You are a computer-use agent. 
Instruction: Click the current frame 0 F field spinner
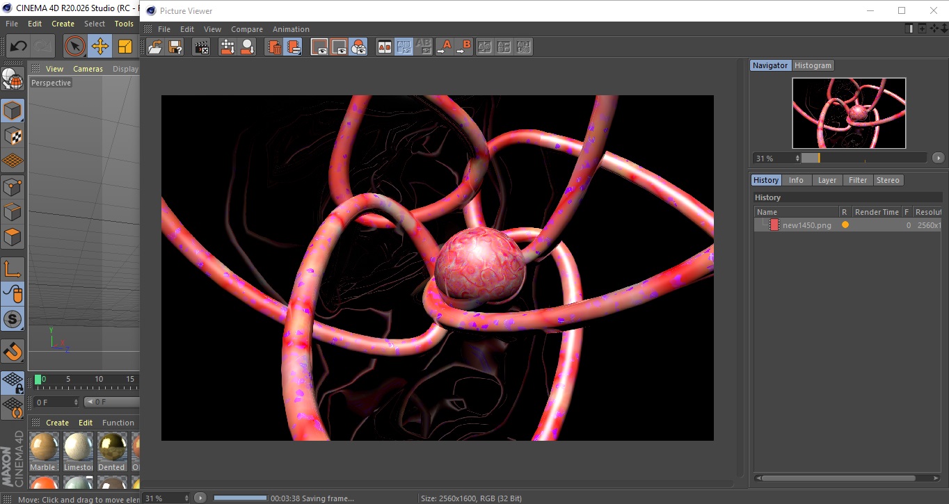click(x=76, y=402)
